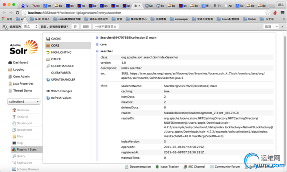This screenshot has height=172, width=287.
Task: Click the 翻译 translate button
Action: tap(86, 27)
